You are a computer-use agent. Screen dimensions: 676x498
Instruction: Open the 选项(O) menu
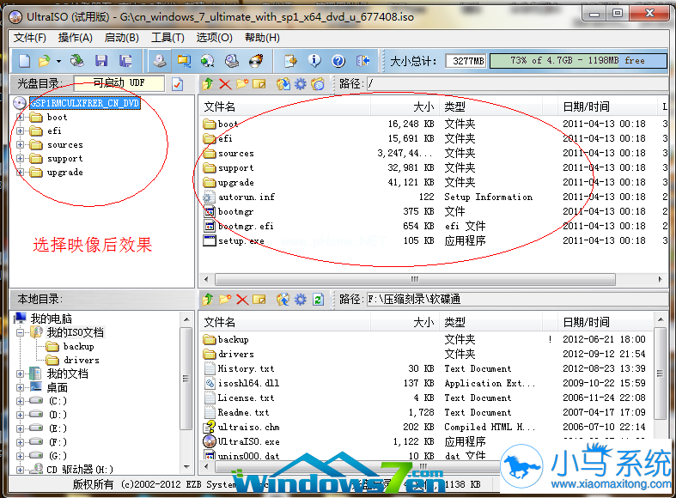point(214,38)
